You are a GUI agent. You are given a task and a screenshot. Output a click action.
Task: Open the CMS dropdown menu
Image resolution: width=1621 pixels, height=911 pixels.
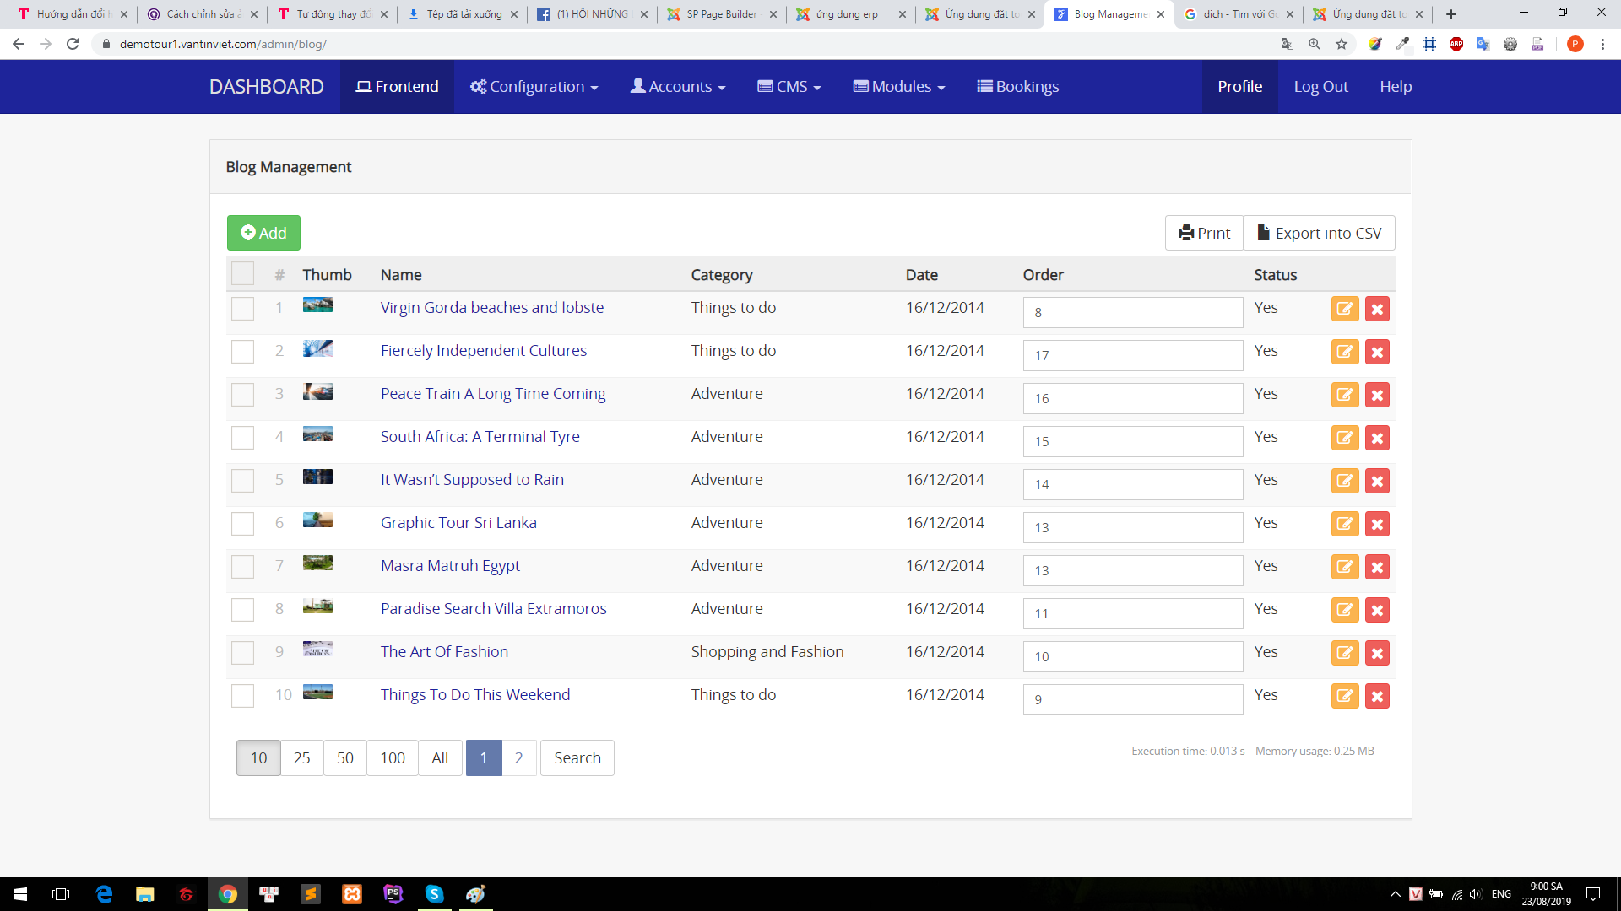tap(789, 87)
